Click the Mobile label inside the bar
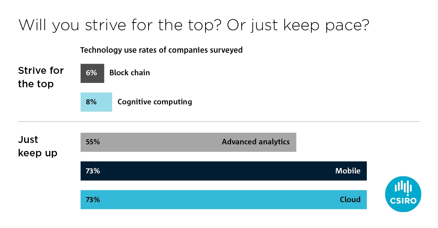The height and width of the screenshot is (228, 438). point(348,171)
